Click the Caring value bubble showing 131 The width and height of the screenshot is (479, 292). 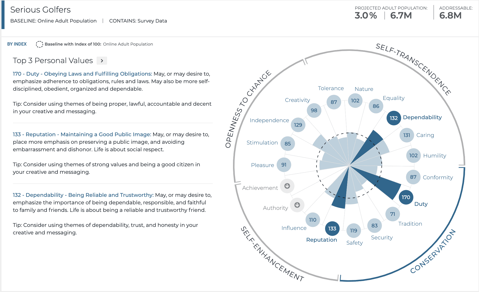click(407, 135)
